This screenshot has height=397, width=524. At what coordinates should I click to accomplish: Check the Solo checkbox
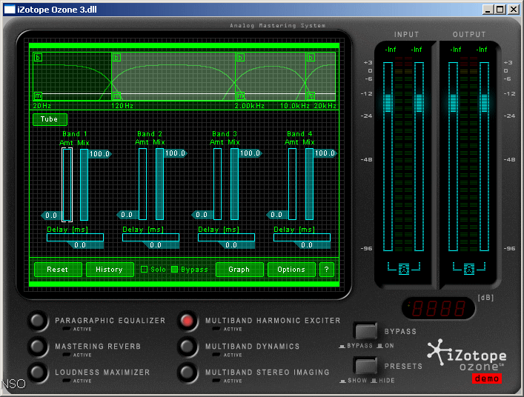pyautogui.click(x=144, y=270)
